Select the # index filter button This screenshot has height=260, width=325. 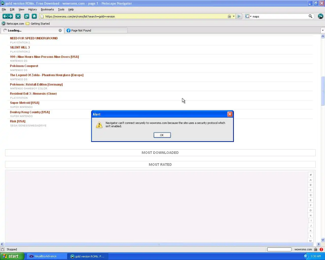311,175
